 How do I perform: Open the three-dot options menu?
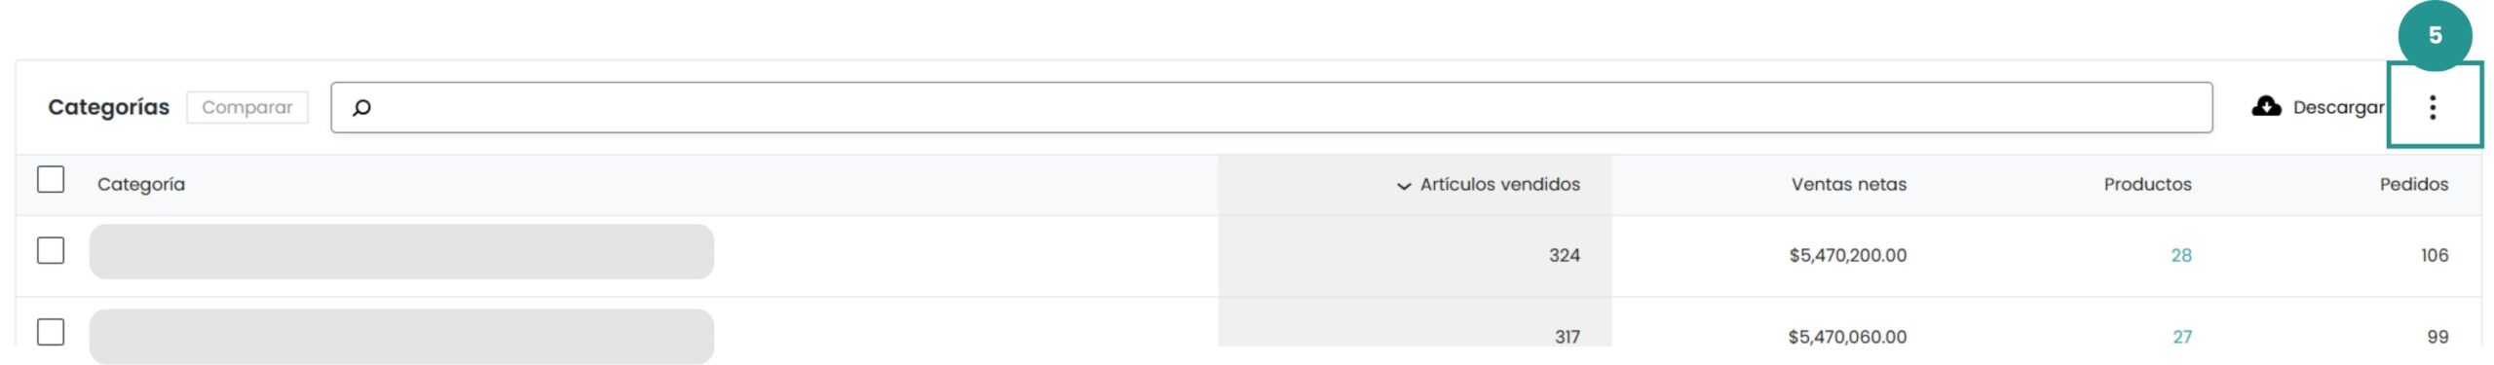coord(2432,107)
